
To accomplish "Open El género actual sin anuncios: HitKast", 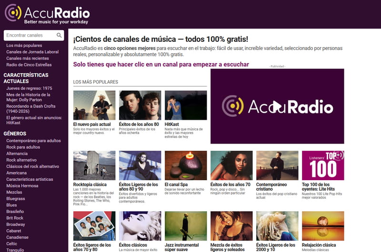I will (34, 120).
